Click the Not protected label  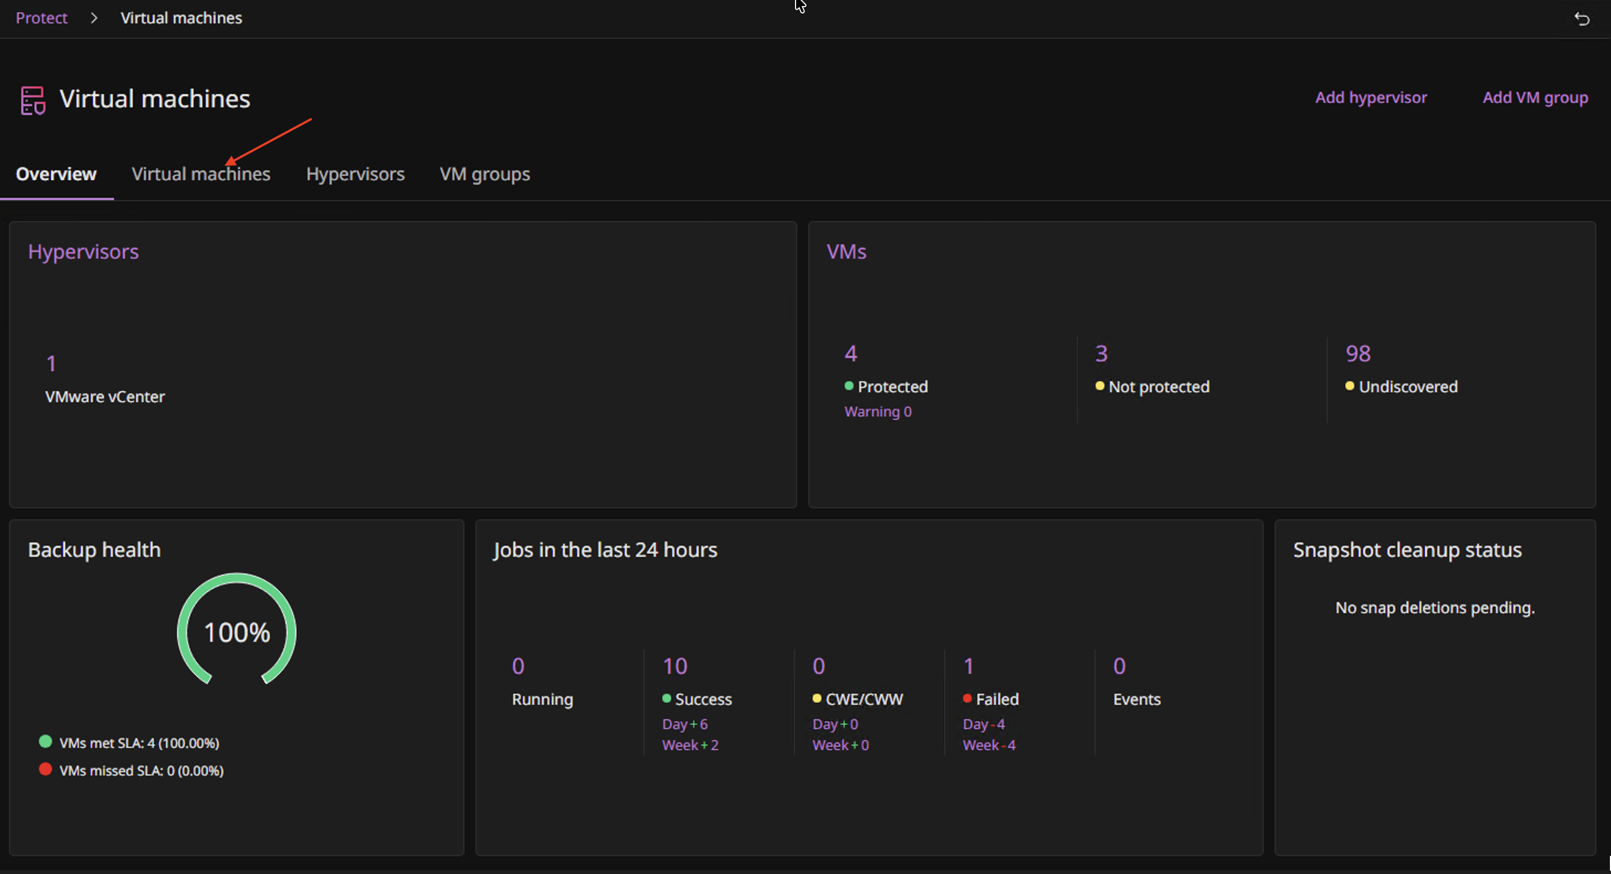pos(1159,387)
